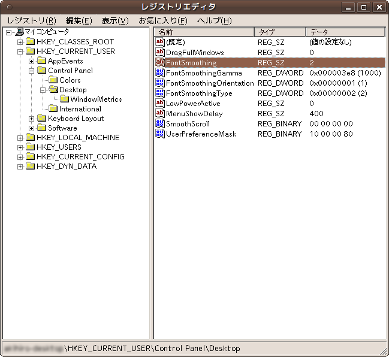Click the open Desktop folder icon
This screenshot has height=357, width=389.
click(53, 89)
